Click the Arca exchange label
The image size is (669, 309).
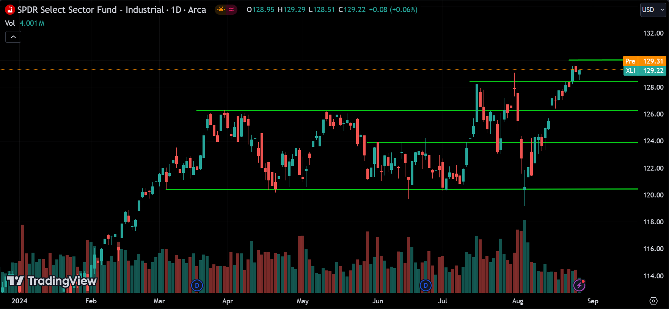tap(197, 10)
